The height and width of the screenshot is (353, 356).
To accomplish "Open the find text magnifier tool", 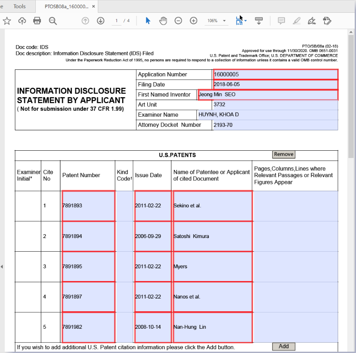I will (53, 21).
